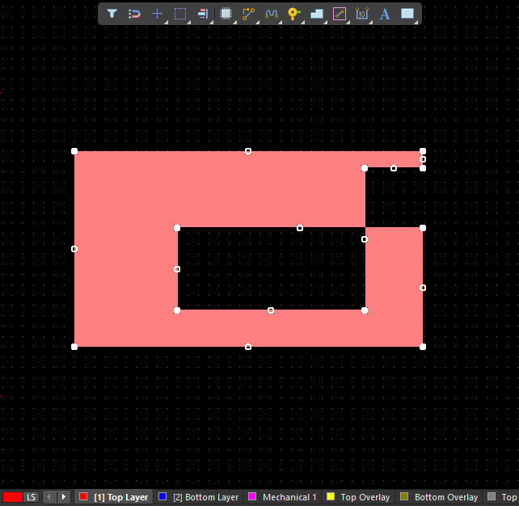The image size is (519, 506).
Task: Open the Selection Filter funnel icon
Action: pos(112,14)
